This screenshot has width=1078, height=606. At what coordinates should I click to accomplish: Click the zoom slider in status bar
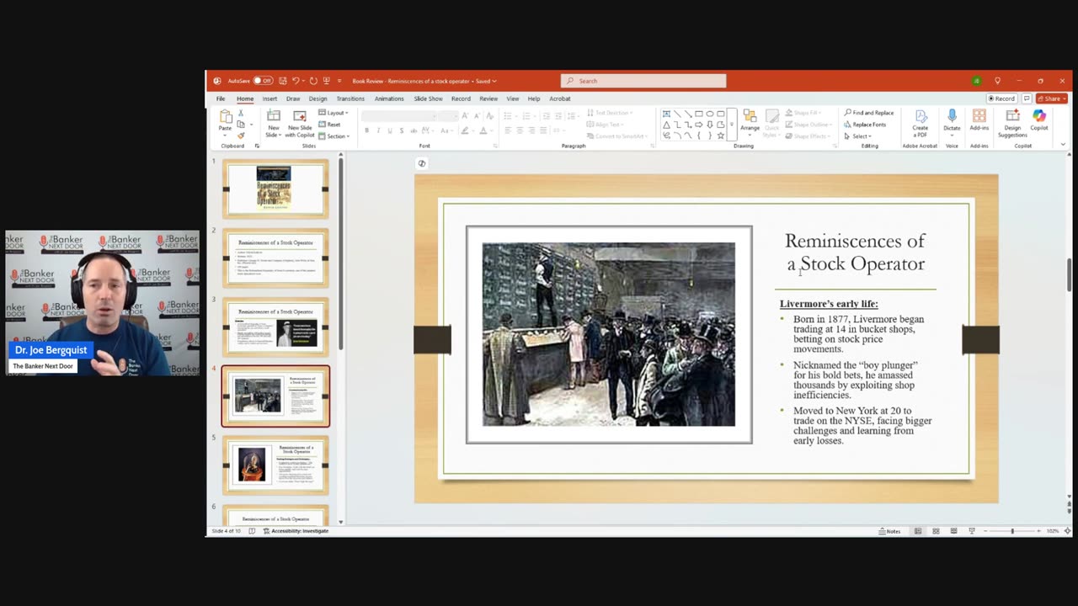pos(1012,531)
